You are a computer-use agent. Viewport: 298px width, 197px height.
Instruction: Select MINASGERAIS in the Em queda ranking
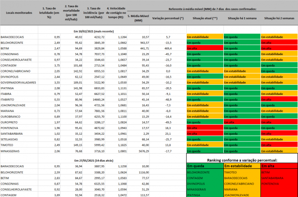pos(196,190)
